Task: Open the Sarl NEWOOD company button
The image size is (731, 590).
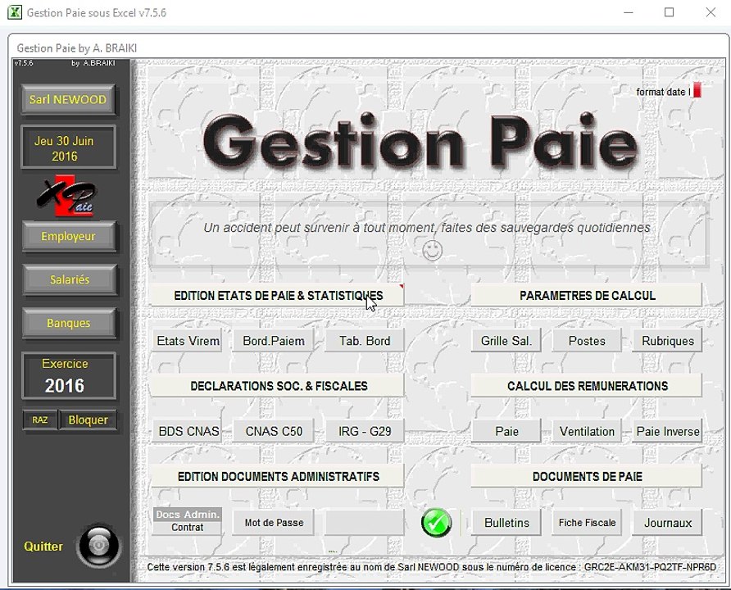Action: click(x=68, y=99)
